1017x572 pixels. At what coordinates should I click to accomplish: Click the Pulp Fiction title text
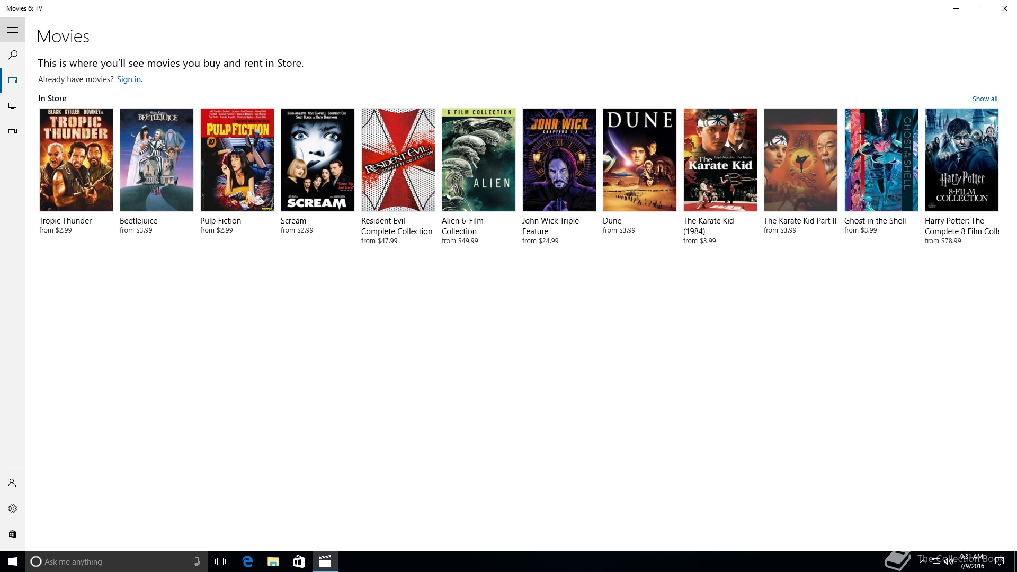tap(220, 221)
